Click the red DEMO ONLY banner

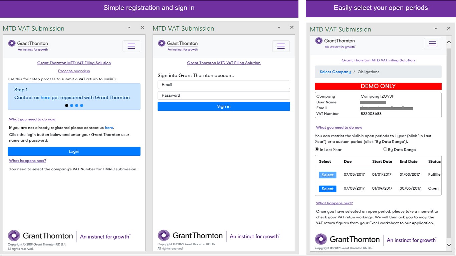click(378, 86)
